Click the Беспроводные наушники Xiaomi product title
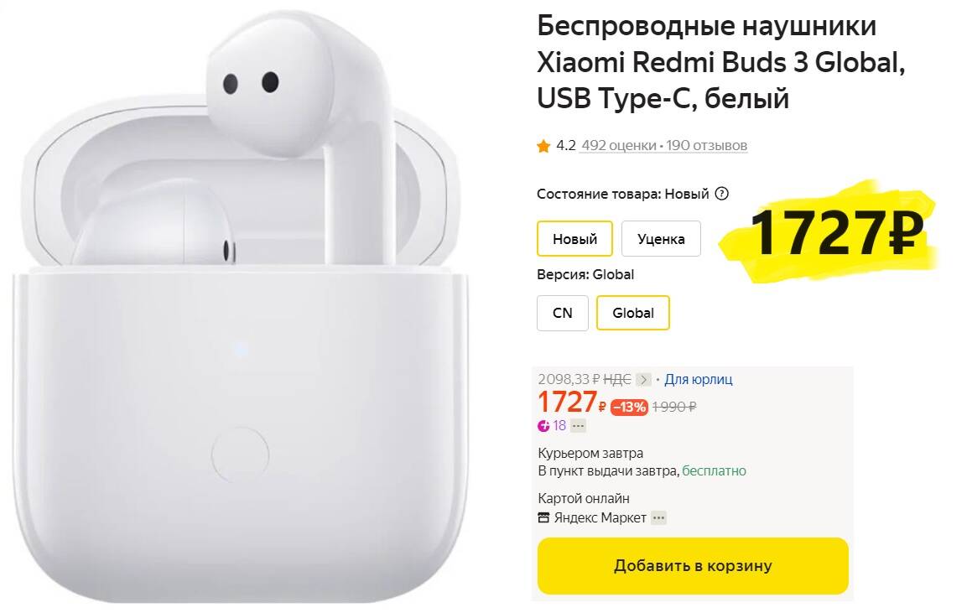 [x=721, y=62]
